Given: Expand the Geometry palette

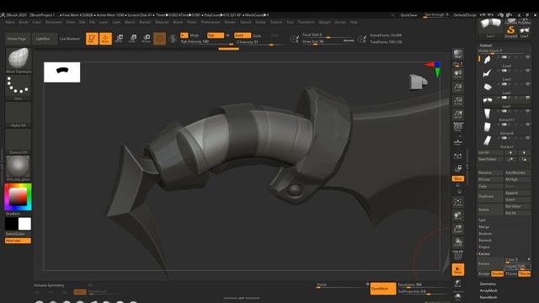Looking at the screenshot, I should [x=488, y=284].
